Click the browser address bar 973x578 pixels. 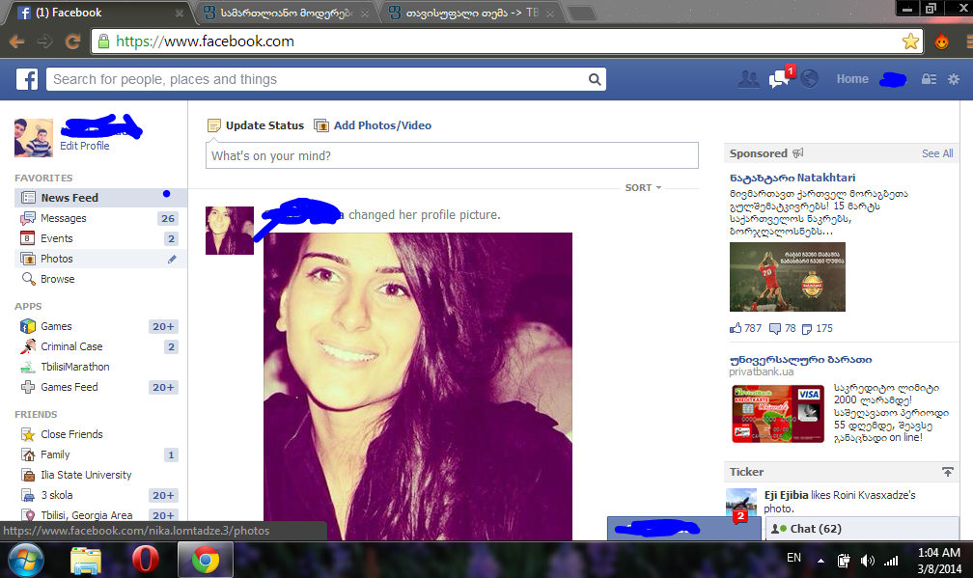(x=496, y=41)
